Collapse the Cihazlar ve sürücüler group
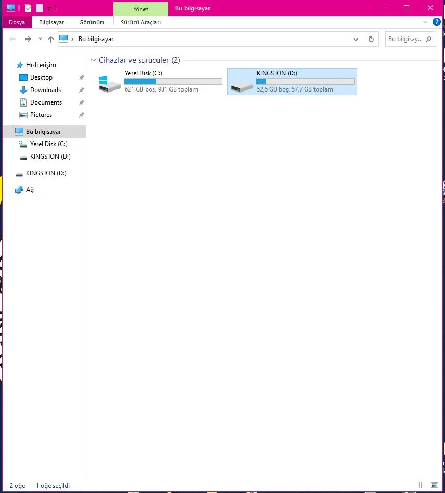This screenshot has height=493, width=445. [x=94, y=60]
